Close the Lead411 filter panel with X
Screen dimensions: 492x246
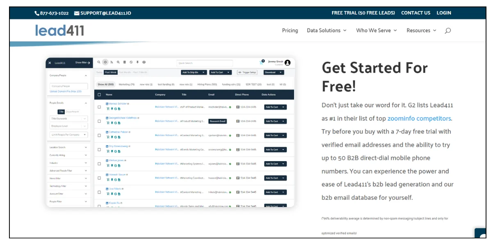coord(50,63)
